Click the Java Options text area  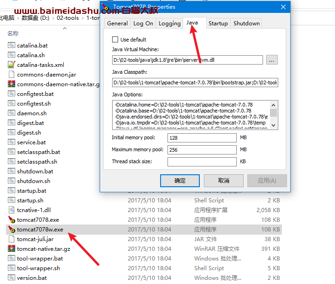pos(191,115)
